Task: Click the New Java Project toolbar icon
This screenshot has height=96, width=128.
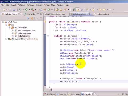Action: (41, 9)
